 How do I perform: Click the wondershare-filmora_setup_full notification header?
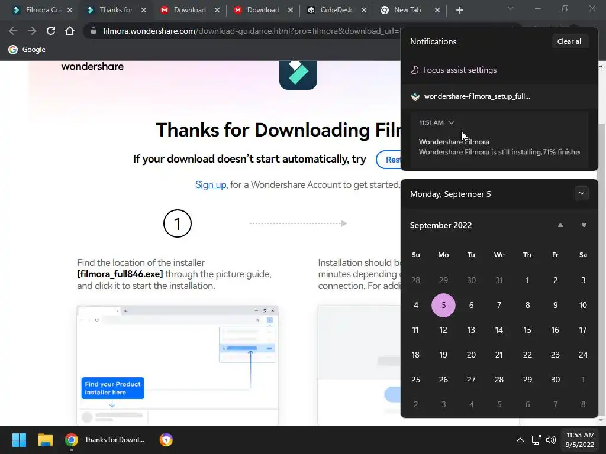[x=499, y=96]
